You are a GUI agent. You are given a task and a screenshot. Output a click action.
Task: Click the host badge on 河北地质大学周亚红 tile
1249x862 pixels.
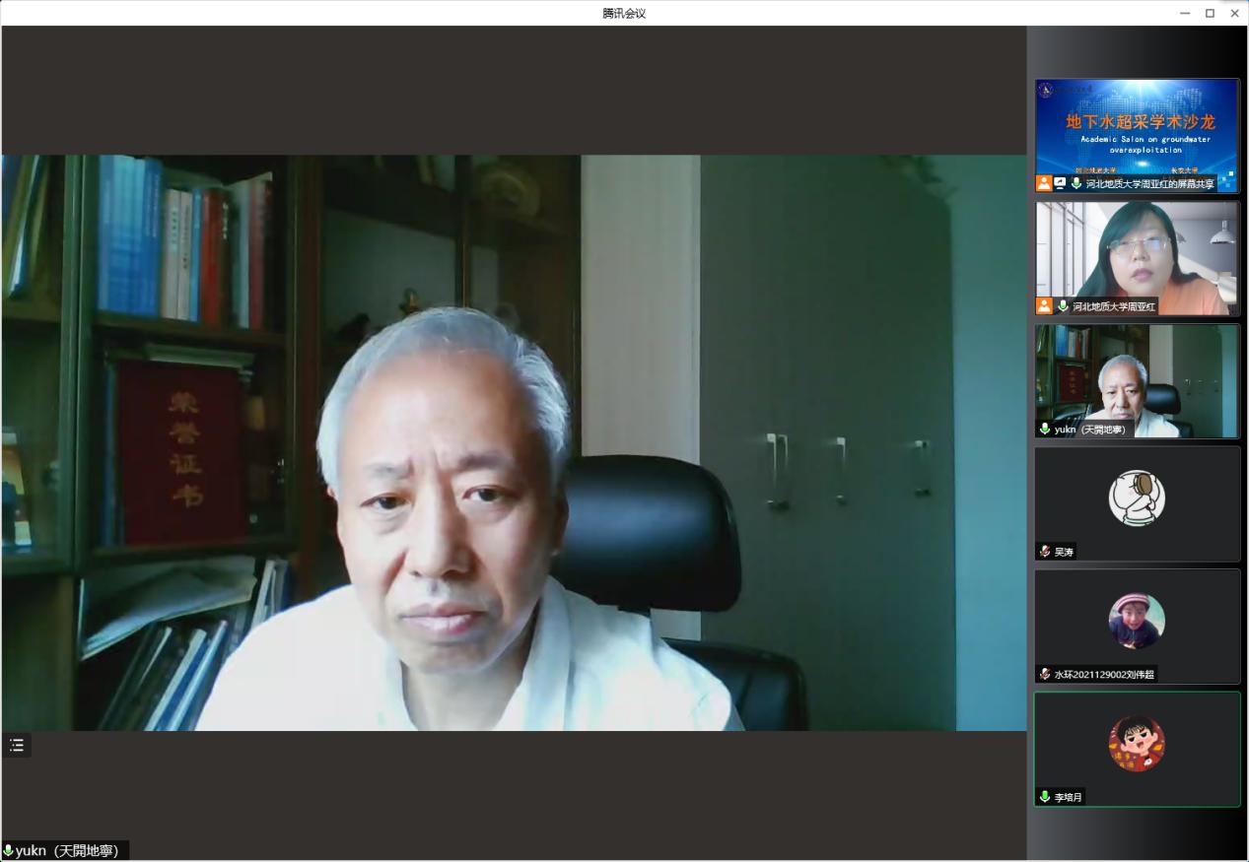pyautogui.click(x=1044, y=306)
